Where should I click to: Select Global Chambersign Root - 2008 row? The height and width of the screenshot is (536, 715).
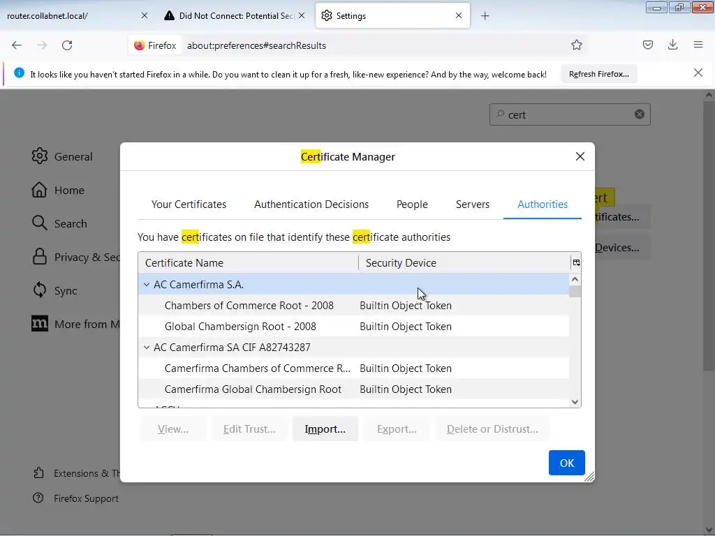click(x=354, y=327)
